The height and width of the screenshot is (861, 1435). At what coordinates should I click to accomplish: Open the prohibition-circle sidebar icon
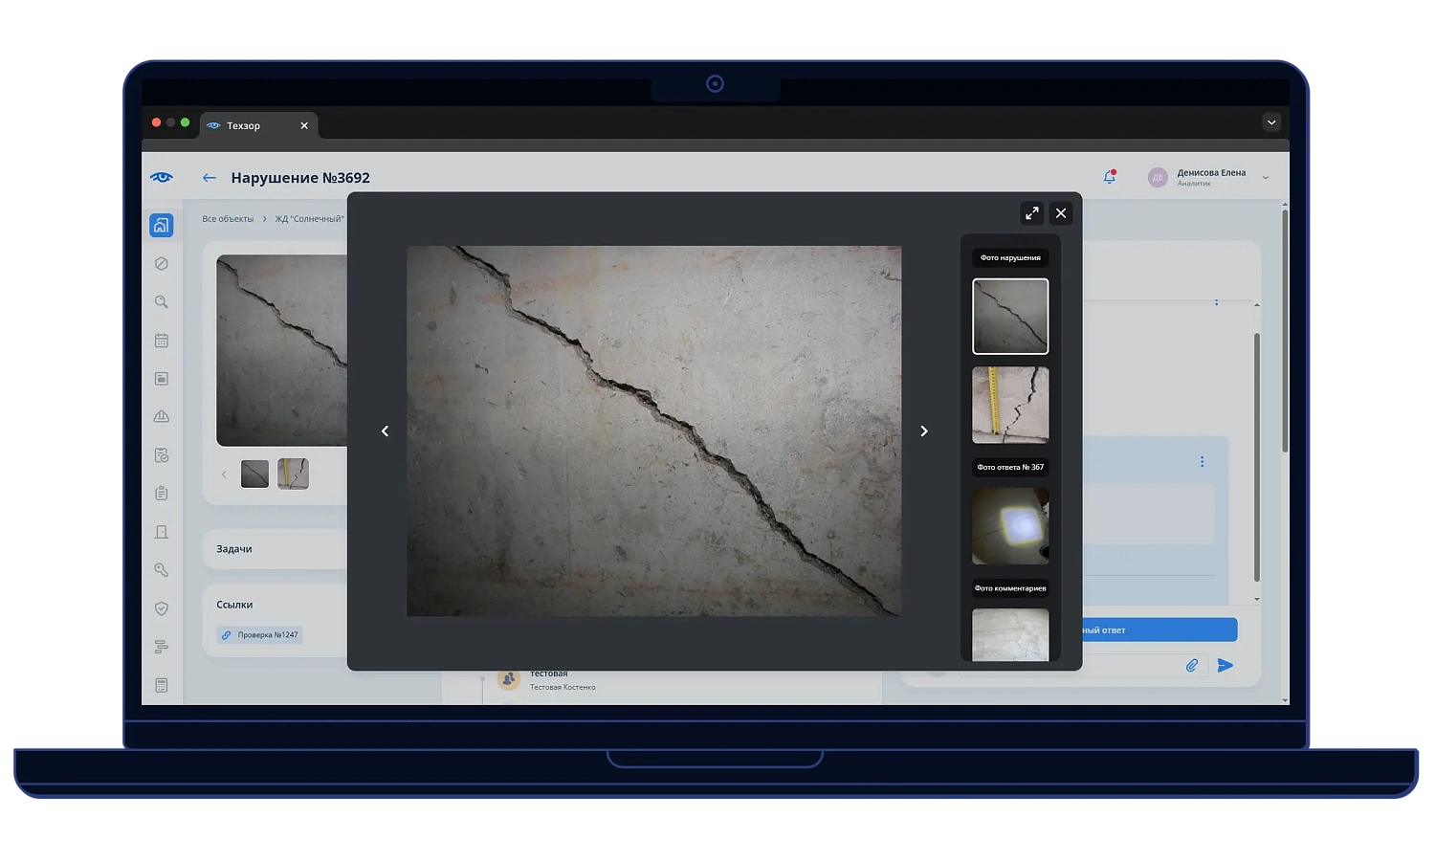coord(162,264)
